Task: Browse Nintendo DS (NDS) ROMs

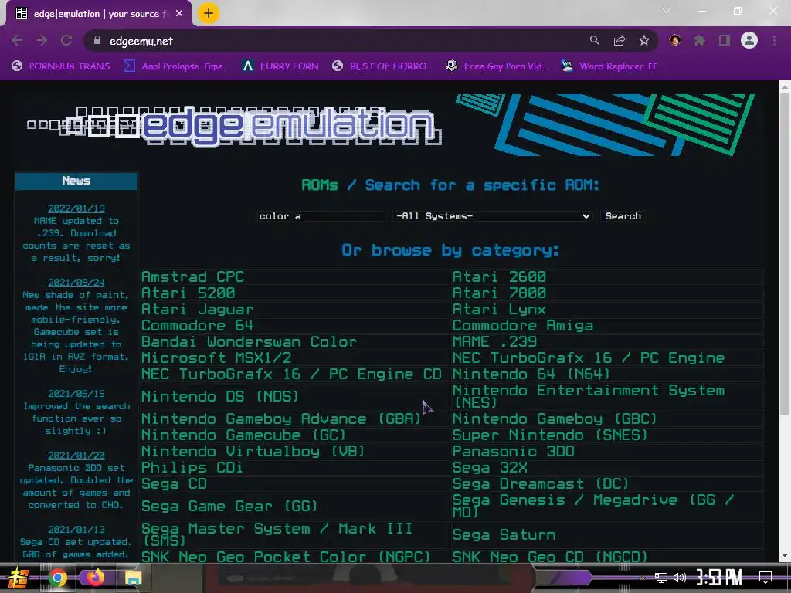Action: [x=220, y=396]
